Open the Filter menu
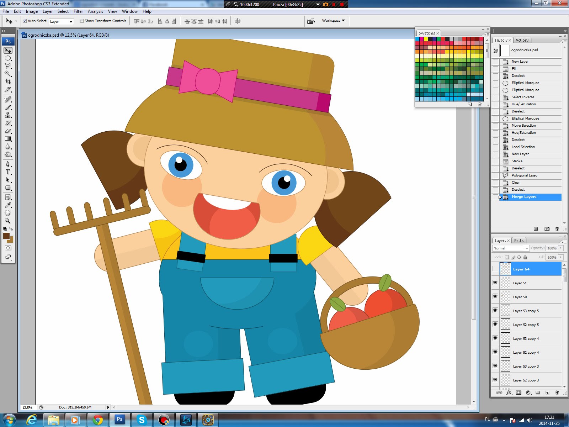The height and width of the screenshot is (427, 569). click(x=78, y=11)
